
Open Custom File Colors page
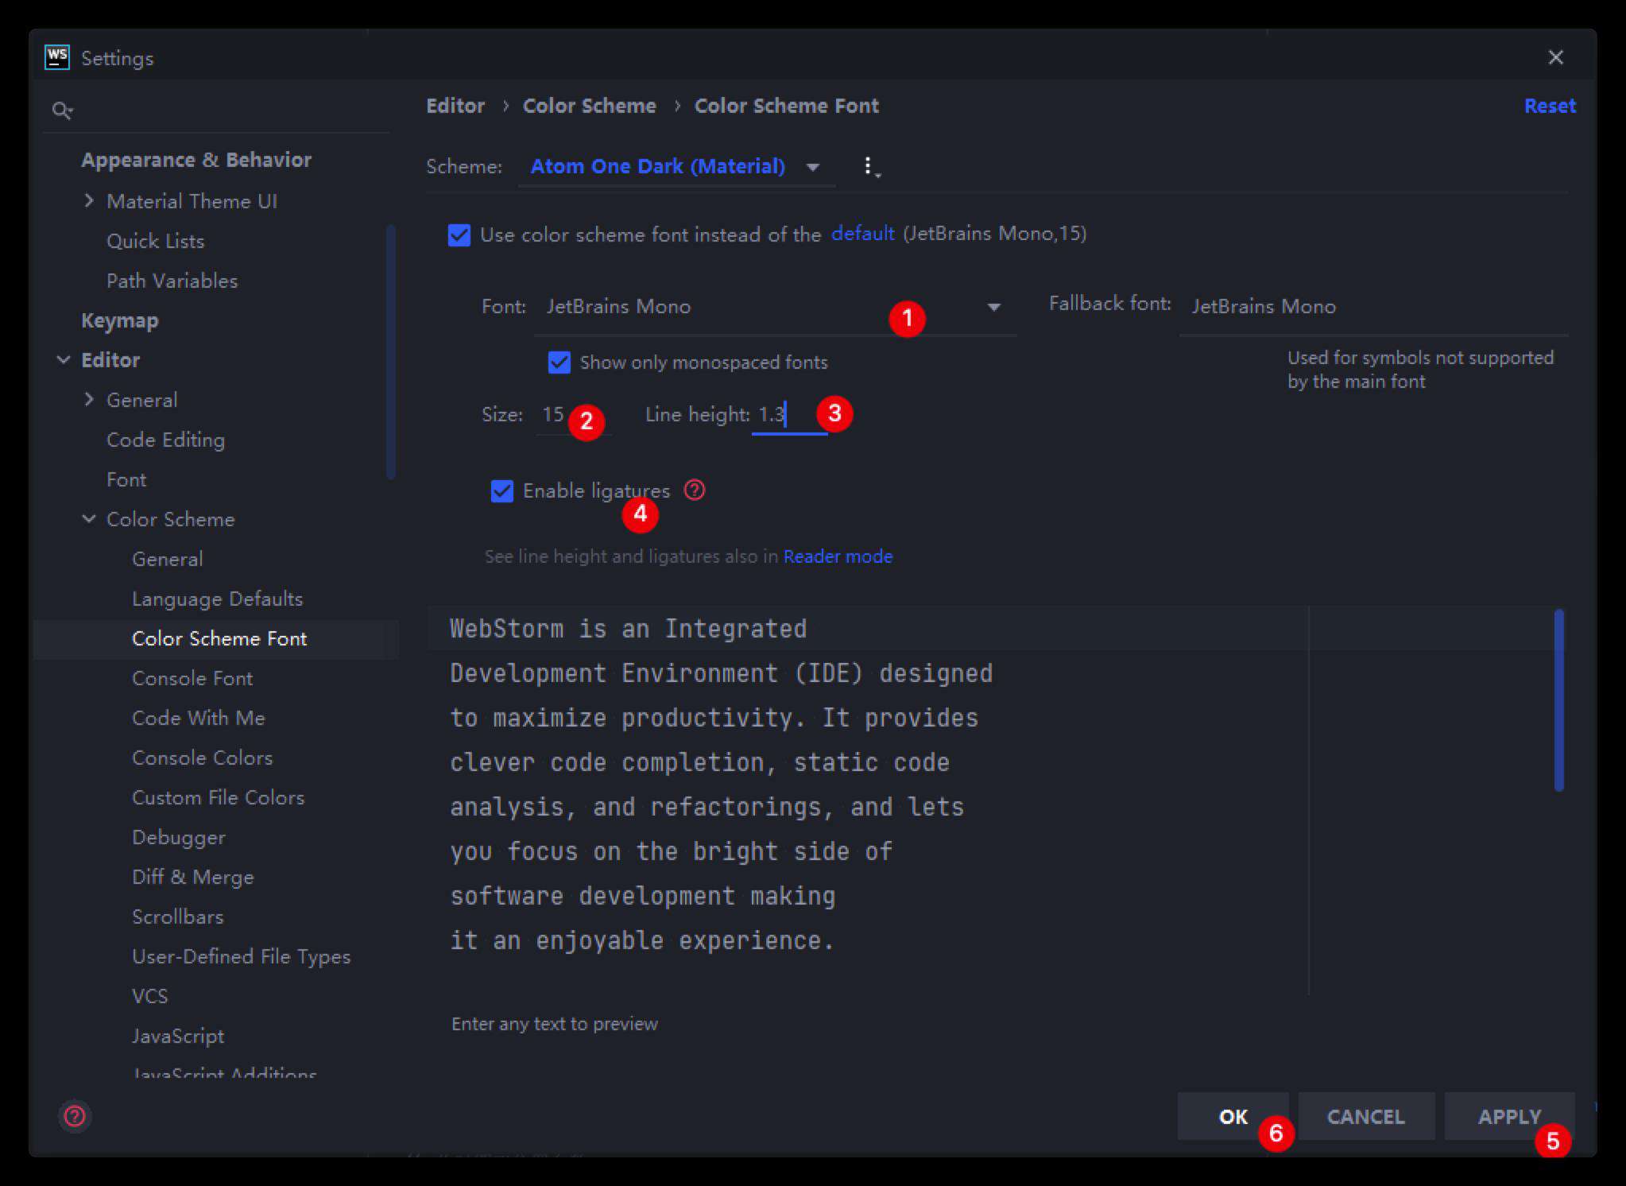point(218,797)
